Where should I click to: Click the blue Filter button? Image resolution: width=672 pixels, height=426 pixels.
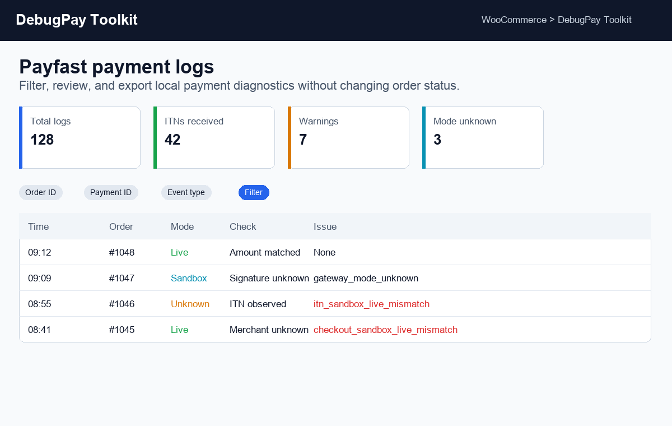click(x=254, y=192)
